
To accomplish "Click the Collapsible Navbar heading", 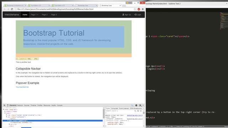I will click(x=28, y=69).
